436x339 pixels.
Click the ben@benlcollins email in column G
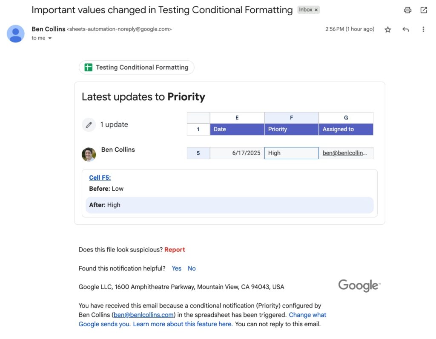pos(345,153)
